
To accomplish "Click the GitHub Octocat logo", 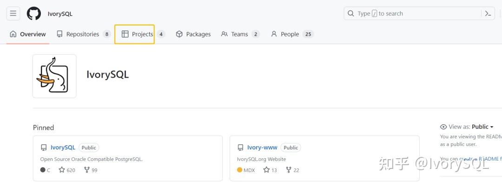I will click(34, 13).
